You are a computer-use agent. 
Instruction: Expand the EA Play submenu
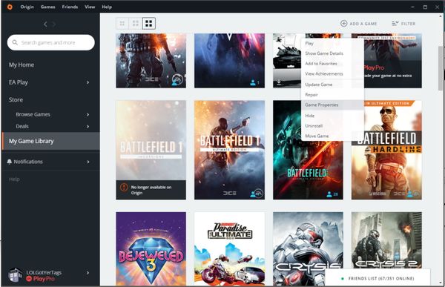point(88,82)
